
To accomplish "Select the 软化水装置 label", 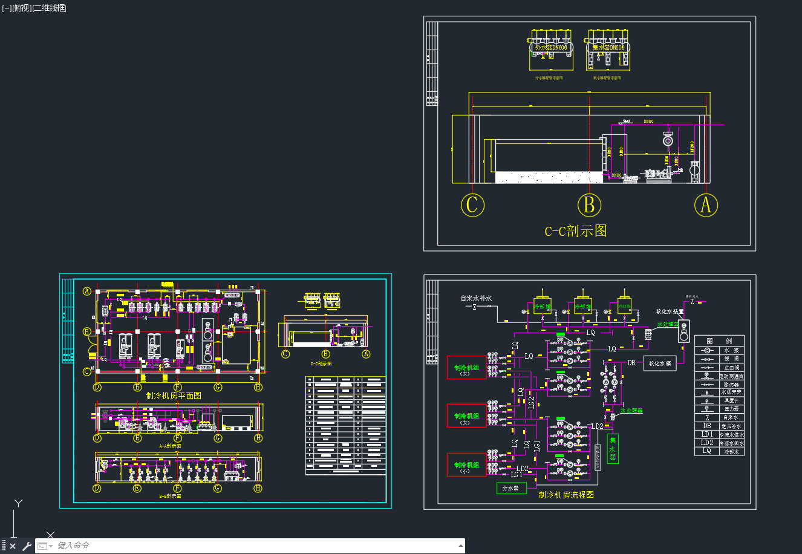I will click(x=670, y=312).
